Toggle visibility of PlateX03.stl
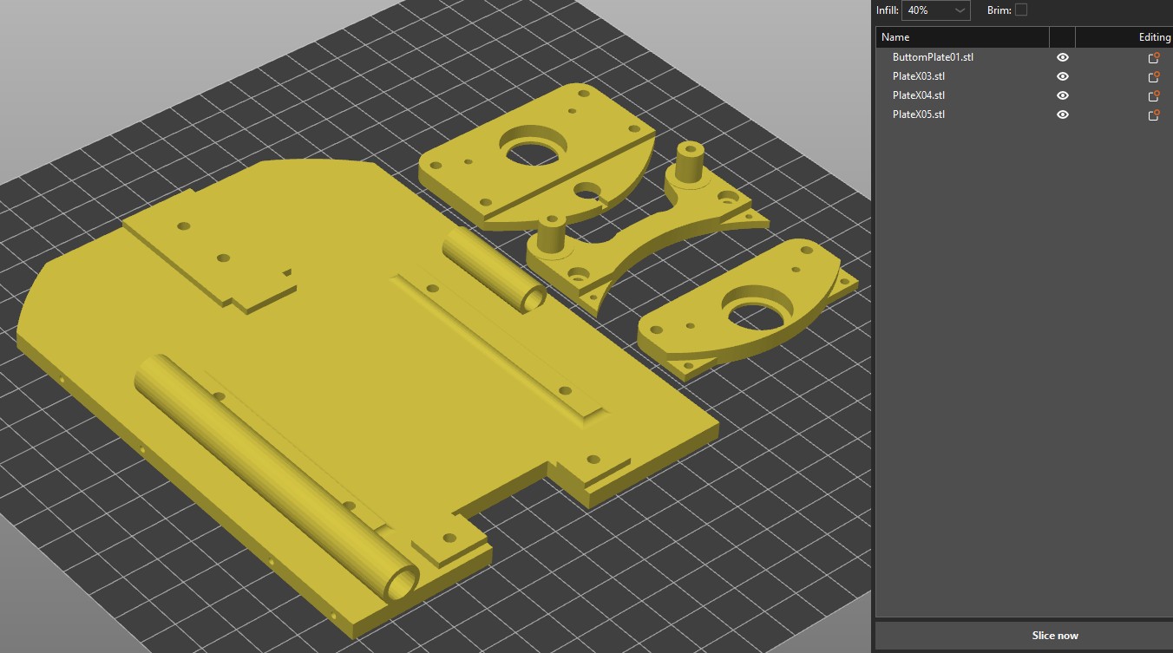The width and height of the screenshot is (1173, 653). (x=1063, y=76)
